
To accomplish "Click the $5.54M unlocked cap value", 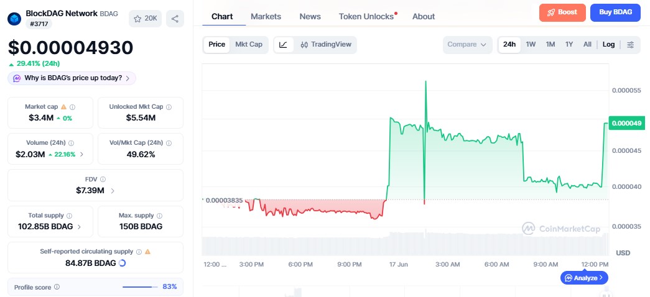I will [x=141, y=118].
